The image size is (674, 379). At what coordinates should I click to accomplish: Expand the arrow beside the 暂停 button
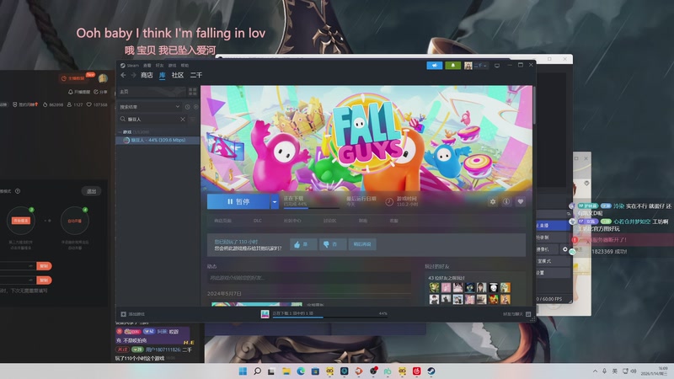(x=275, y=201)
